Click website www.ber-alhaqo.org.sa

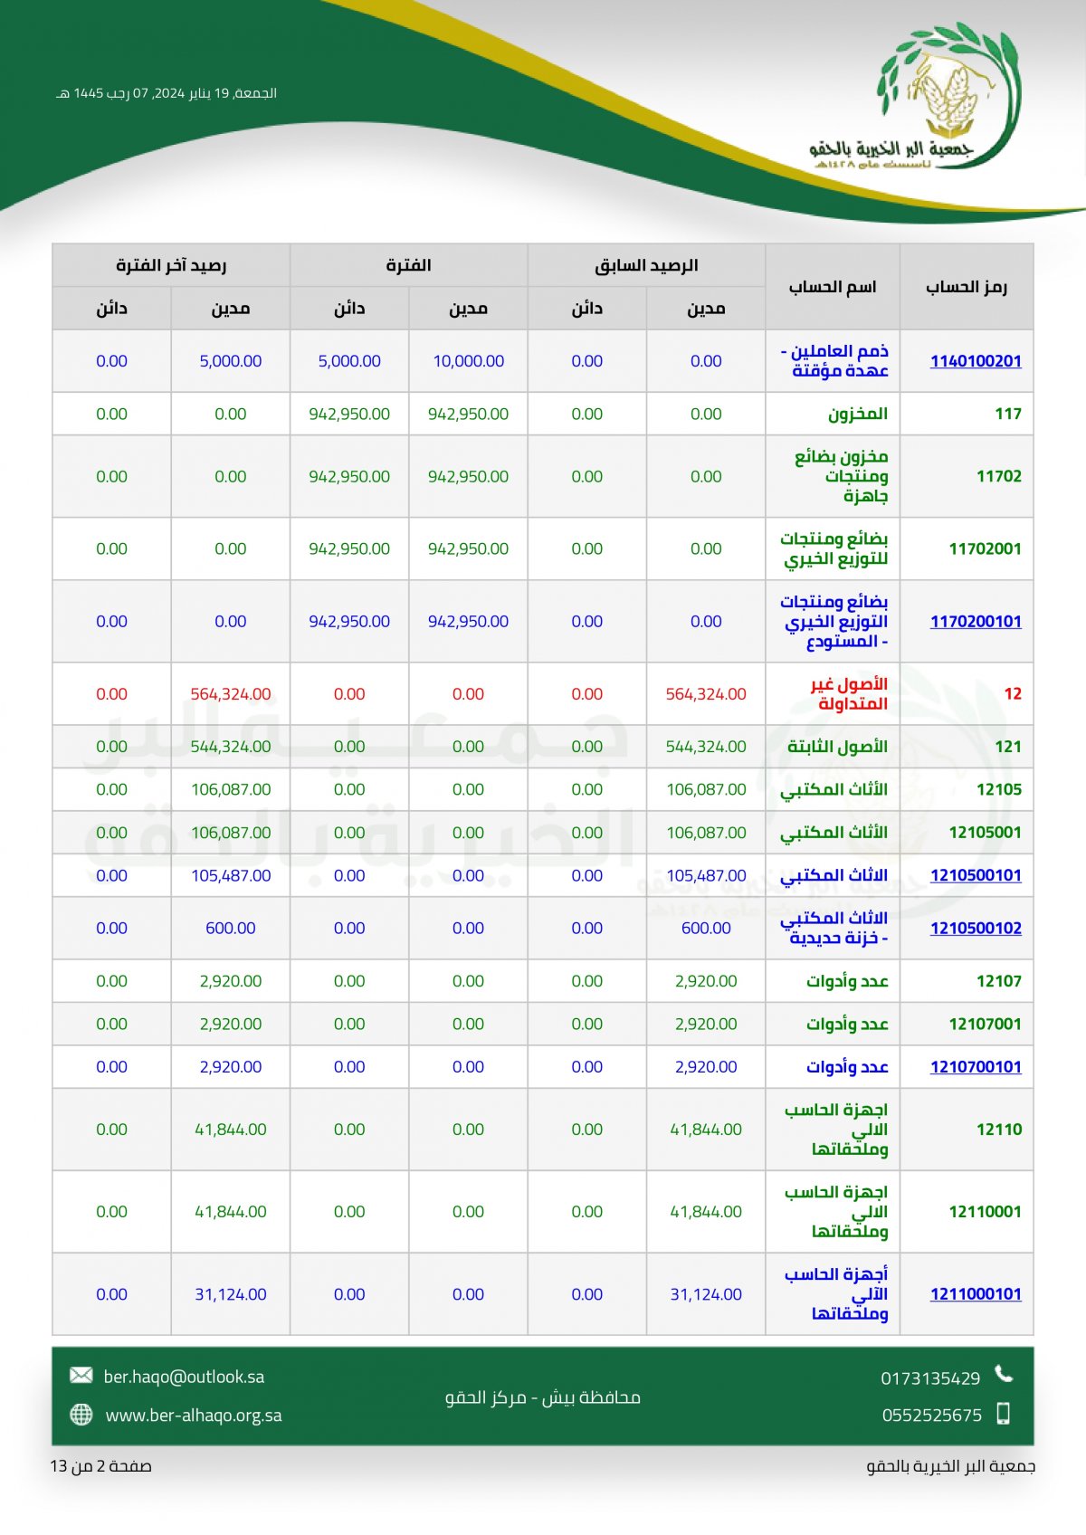(194, 1415)
